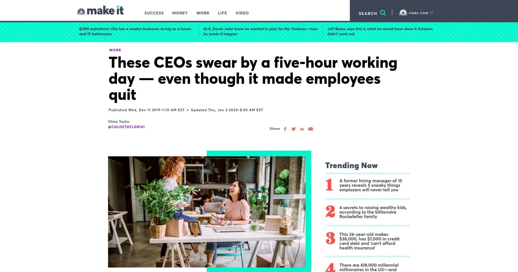Viewport: 518px width, 272px height.
Task: Open trending story about former hiring manager
Action: coord(371,185)
